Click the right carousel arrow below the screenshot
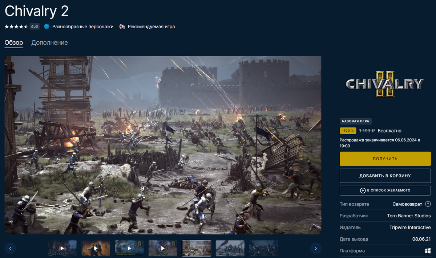 pos(316,249)
